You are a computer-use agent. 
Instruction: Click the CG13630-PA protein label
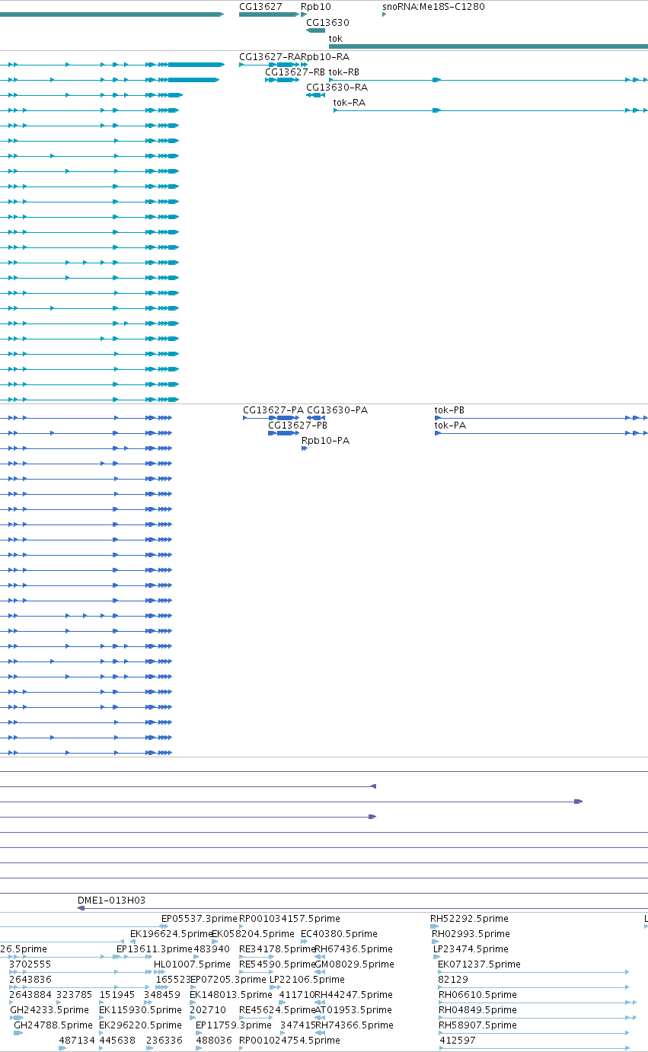click(337, 410)
